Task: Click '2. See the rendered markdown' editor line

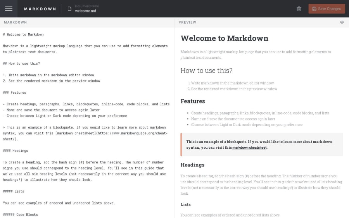Action: (52, 81)
